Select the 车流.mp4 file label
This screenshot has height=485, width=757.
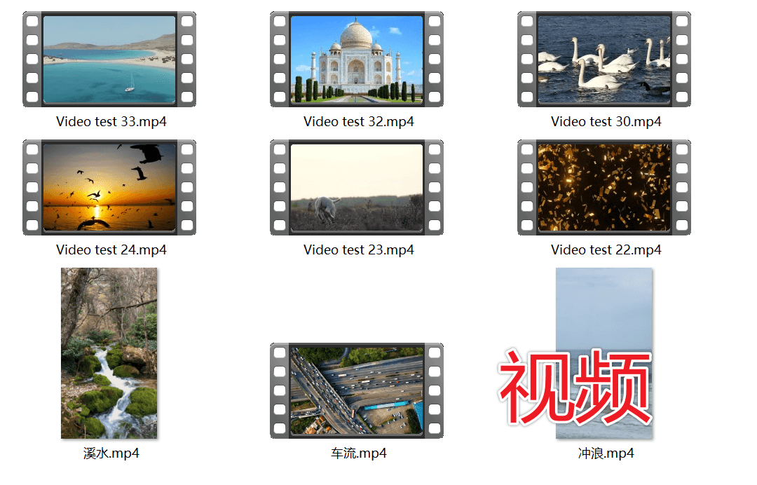coord(358,453)
